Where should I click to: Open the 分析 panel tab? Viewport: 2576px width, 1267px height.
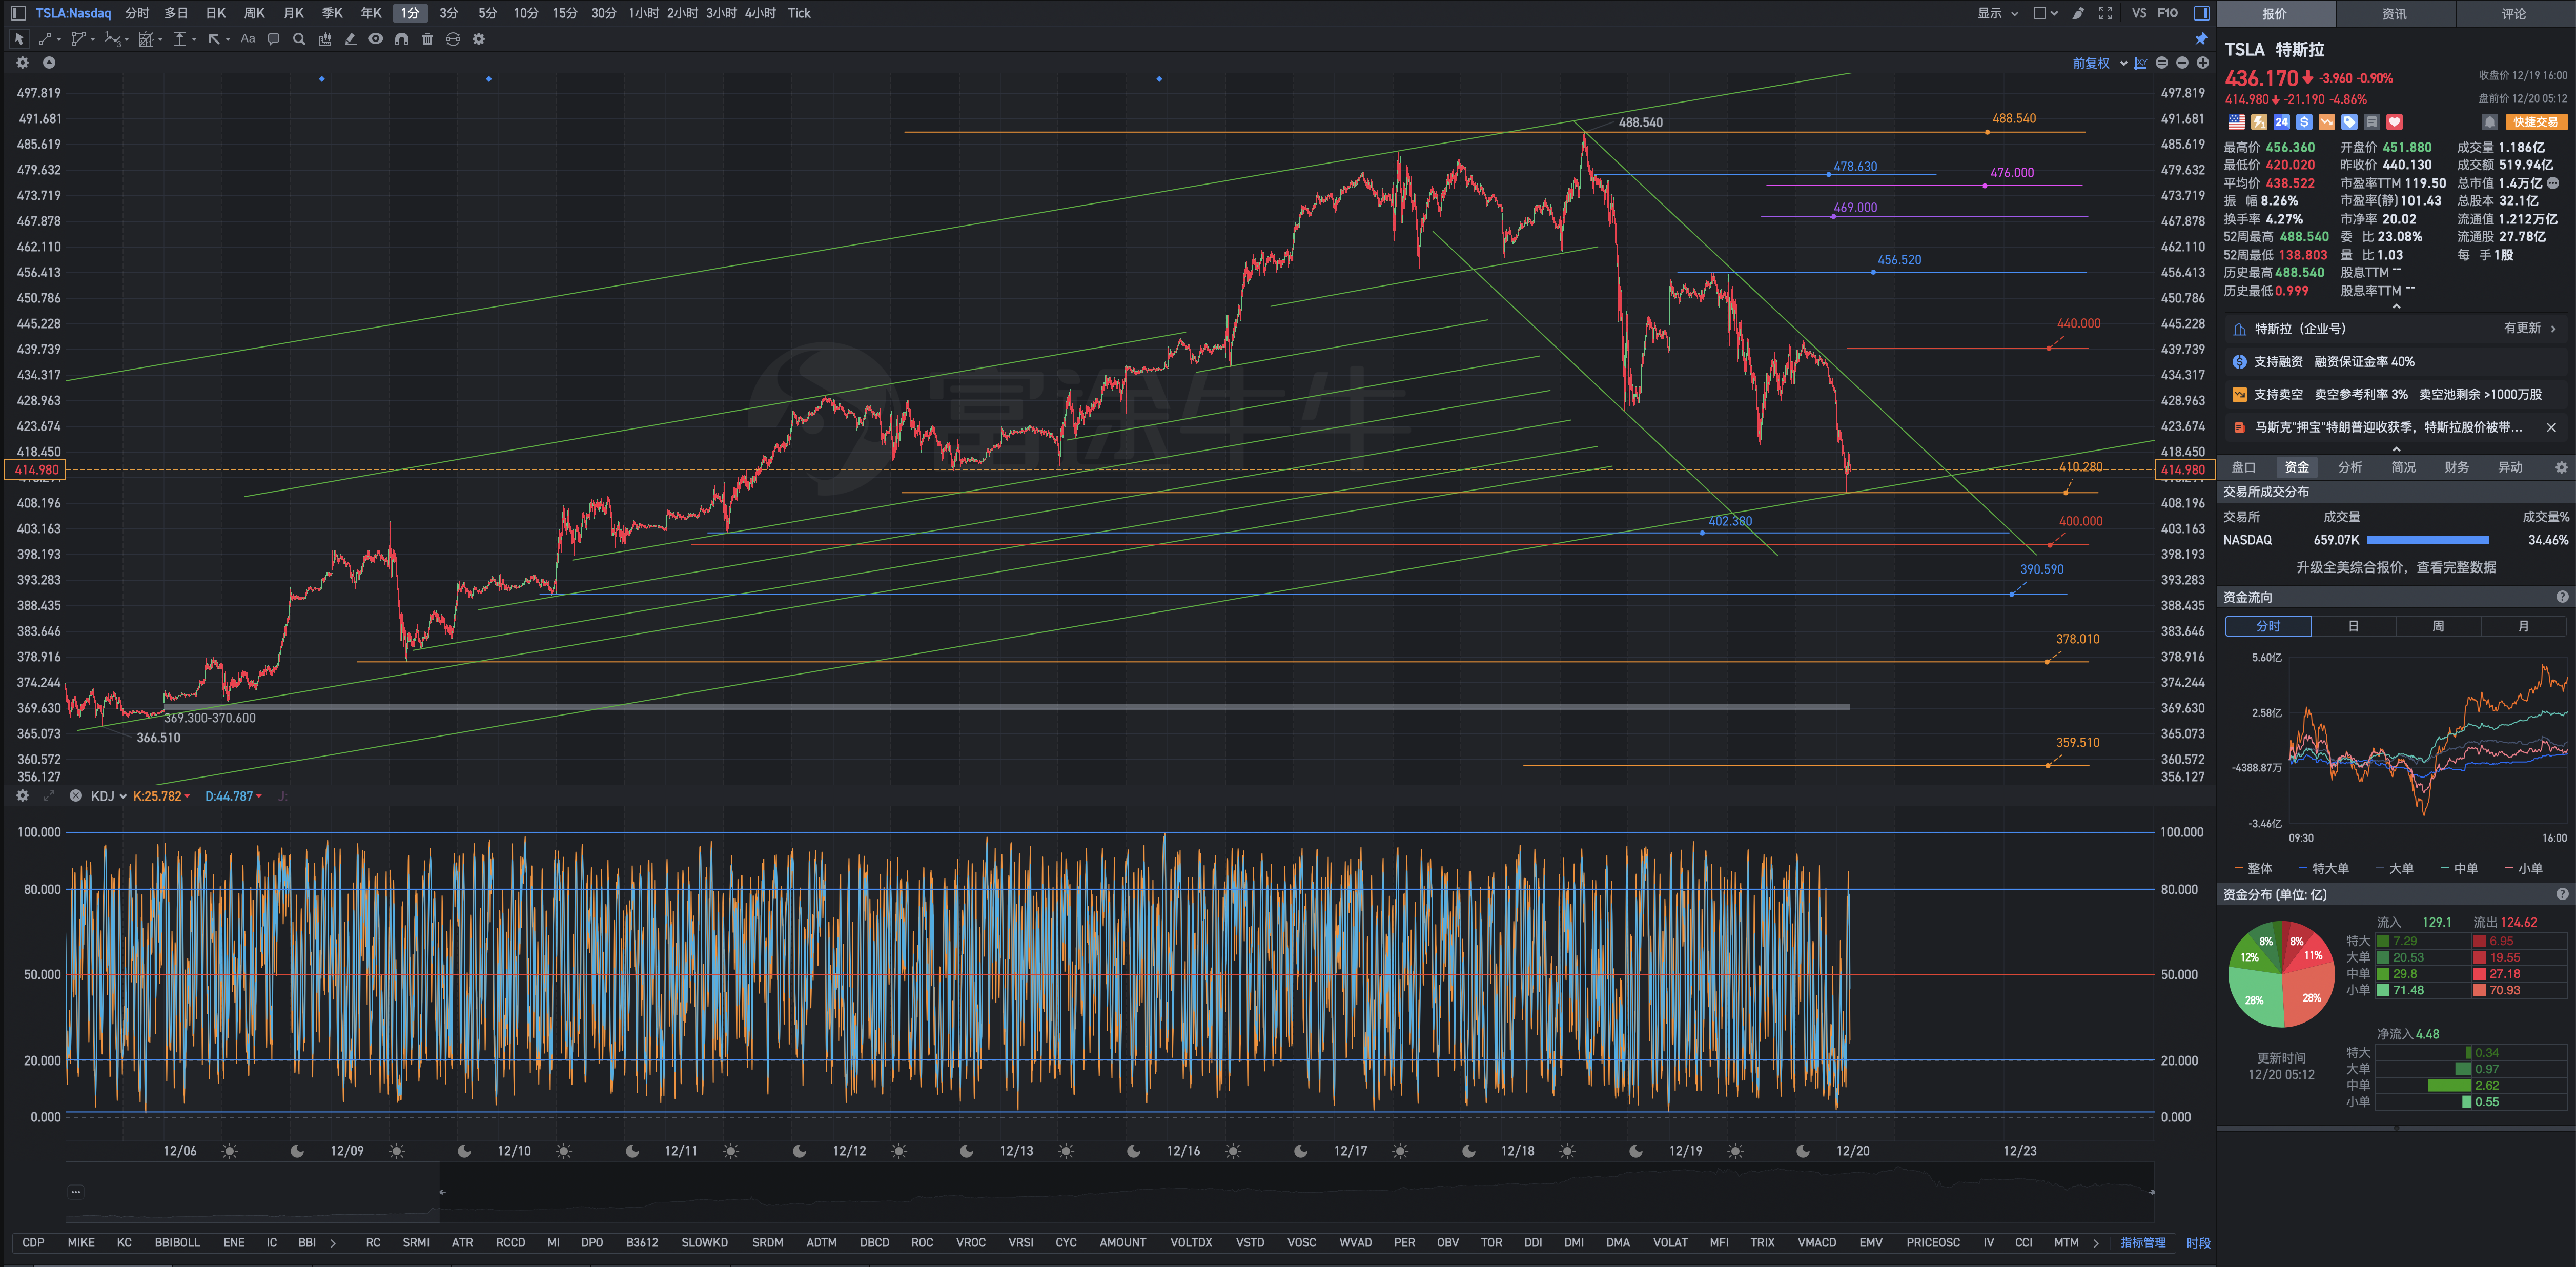(2350, 467)
